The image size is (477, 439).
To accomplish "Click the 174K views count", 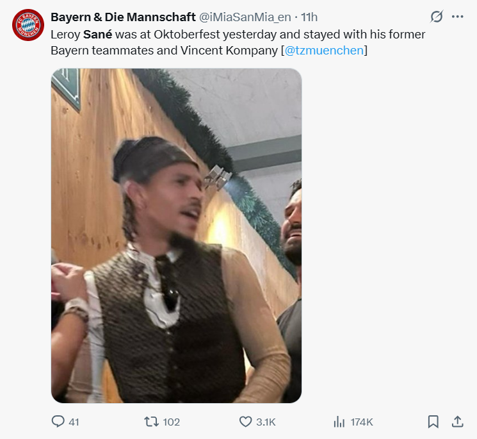I will click(361, 422).
